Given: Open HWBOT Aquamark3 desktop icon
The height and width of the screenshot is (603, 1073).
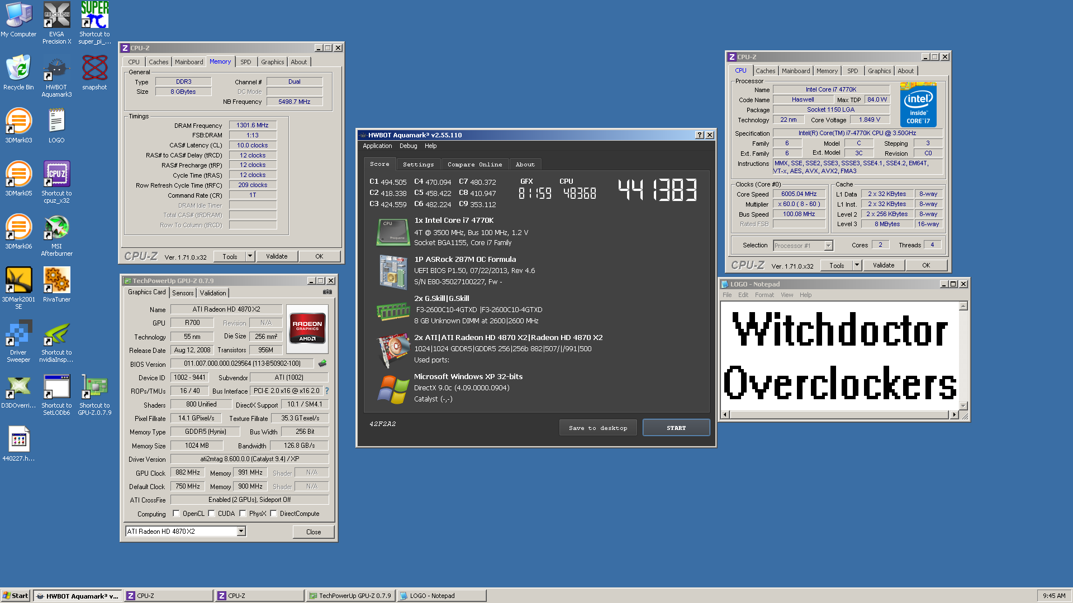Looking at the screenshot, I should (x=56, y=76).
